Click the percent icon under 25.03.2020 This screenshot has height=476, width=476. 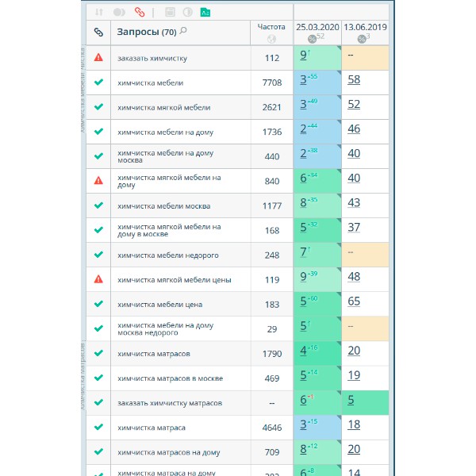click(x=312, y=38)
